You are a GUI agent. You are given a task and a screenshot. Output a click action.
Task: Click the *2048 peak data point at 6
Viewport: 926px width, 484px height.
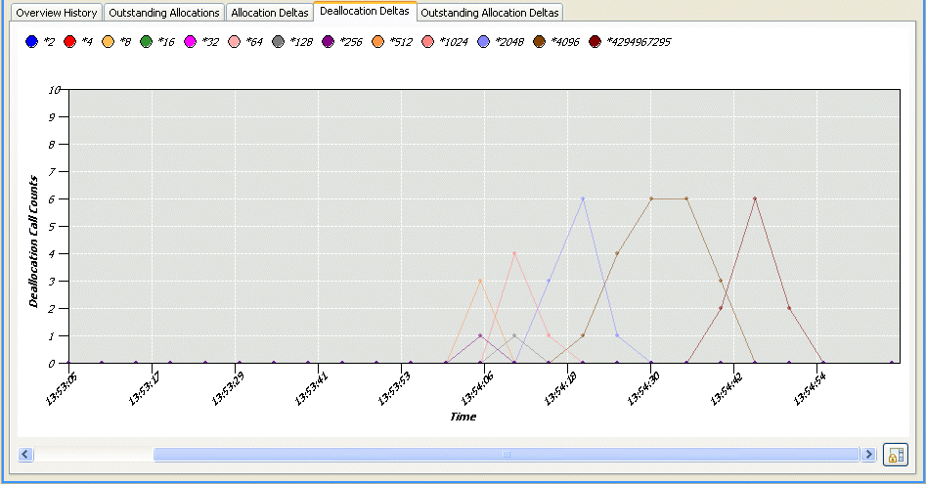coord(583,198)
